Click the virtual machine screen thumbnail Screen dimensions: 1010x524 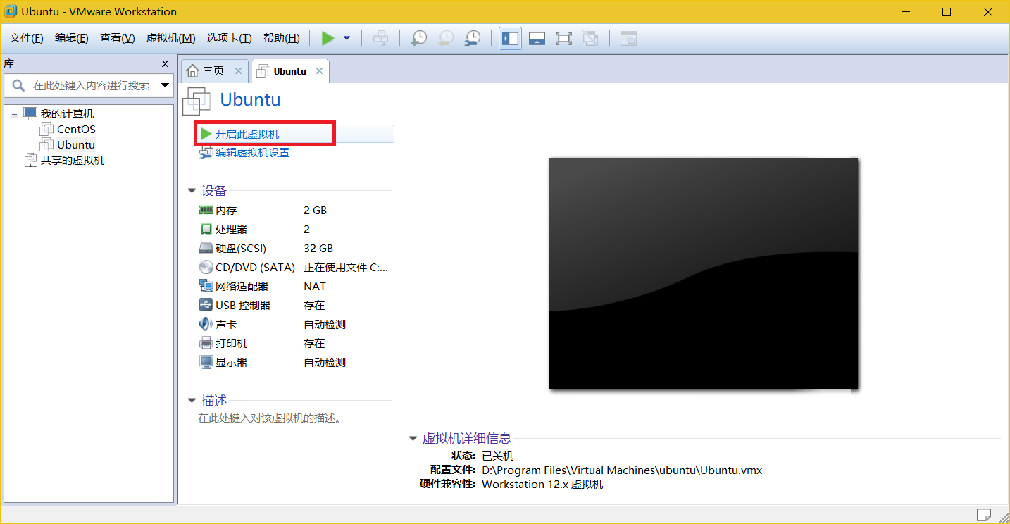pyautogui.click(x=703, y=273)
